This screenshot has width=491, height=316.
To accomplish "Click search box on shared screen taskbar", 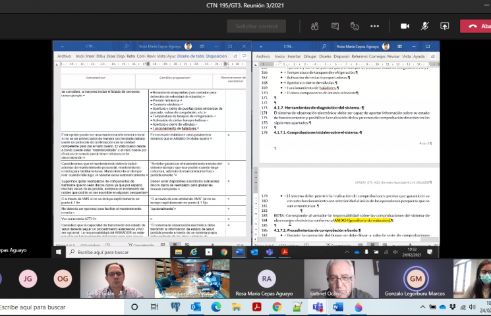I will click(118, 252).
